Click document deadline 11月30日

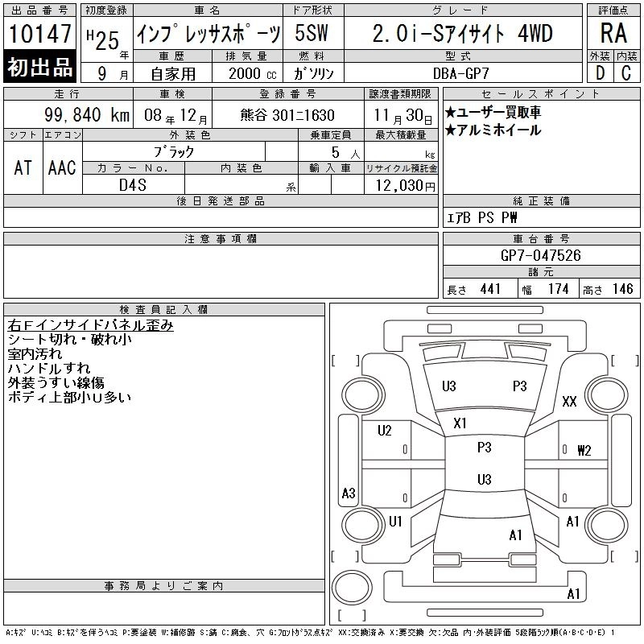402,116
